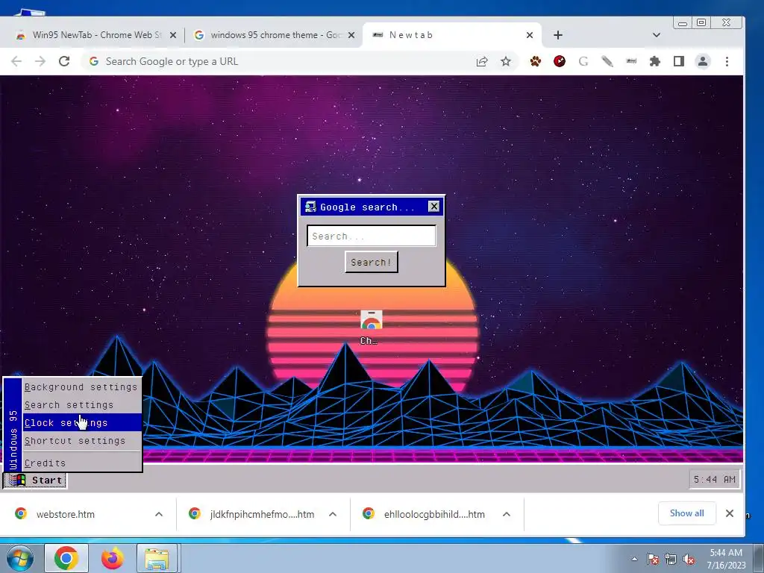The image size is (764, 573).
Task: Toggle the Chrome side panel icon
Action: click(679, 61)
